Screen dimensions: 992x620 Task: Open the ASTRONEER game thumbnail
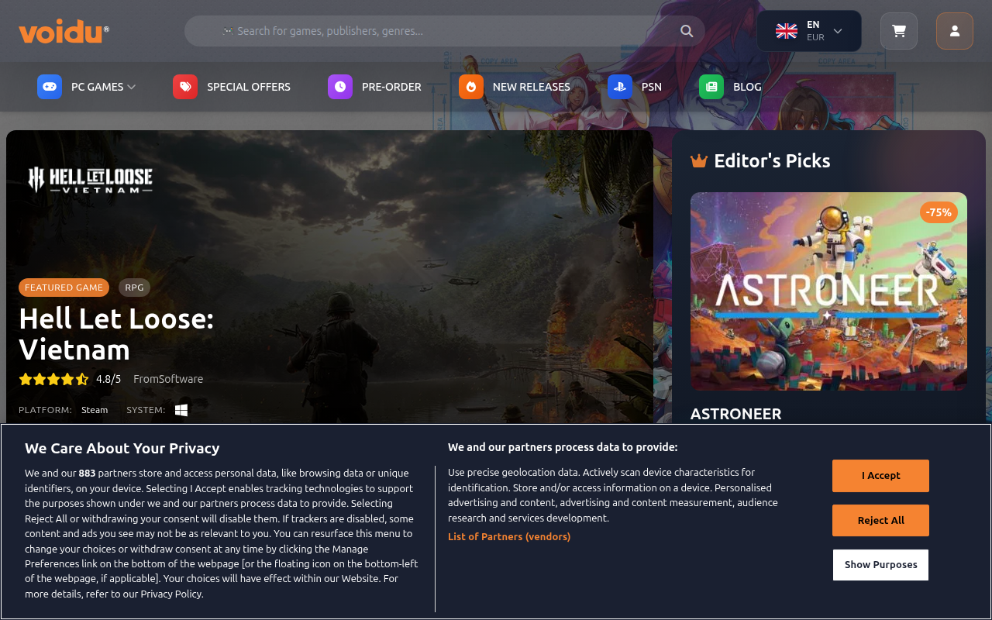pyautogui.click(x=828, y=291)
